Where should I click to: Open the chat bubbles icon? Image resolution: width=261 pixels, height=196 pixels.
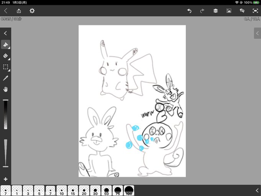[242, 11]
